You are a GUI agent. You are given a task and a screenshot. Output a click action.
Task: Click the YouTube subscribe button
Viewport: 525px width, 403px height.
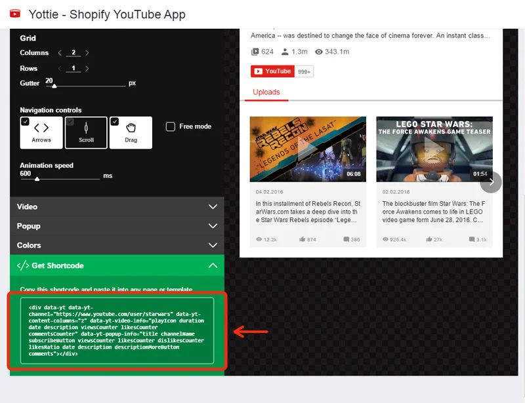[x=272, y=71]
